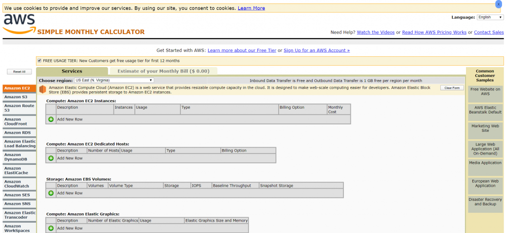Load Large Web Application sample
Screen dimensions: 506x233
click(485, 149)
